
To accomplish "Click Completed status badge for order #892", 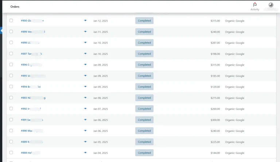I will [144, 109].
